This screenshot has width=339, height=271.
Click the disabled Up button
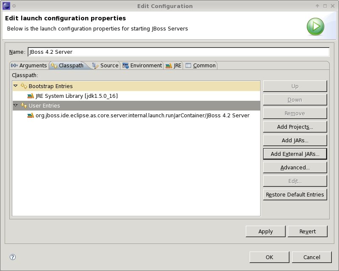pos(295,86)
